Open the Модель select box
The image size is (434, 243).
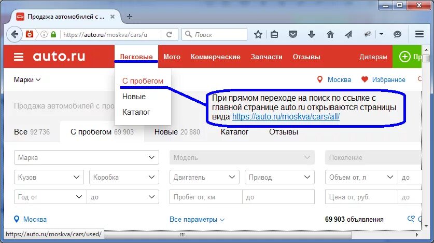coord(242,157)
